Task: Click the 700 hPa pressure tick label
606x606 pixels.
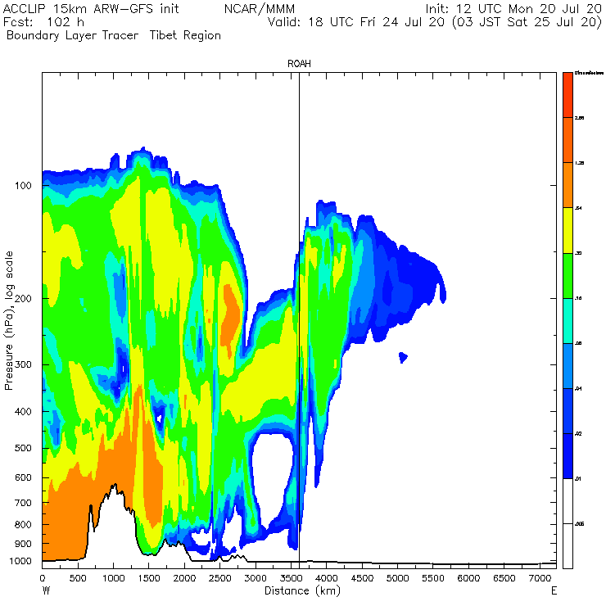Action: pyautogui.click(x=23, y=503)
